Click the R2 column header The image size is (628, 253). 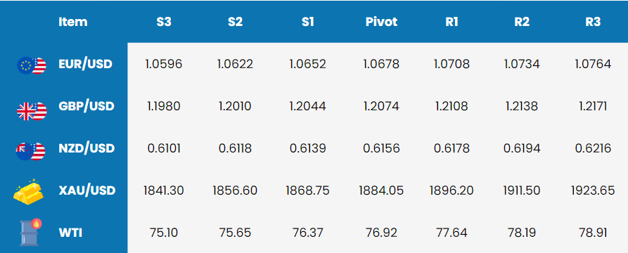pos(522,22)
